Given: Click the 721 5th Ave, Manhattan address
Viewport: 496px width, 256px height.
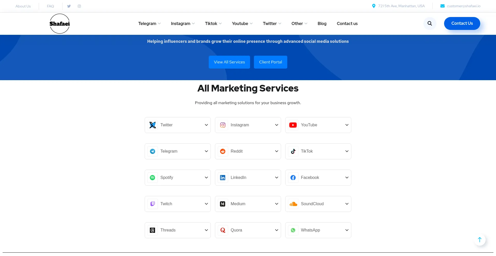Looking at the screenshot, I should 401,6.
